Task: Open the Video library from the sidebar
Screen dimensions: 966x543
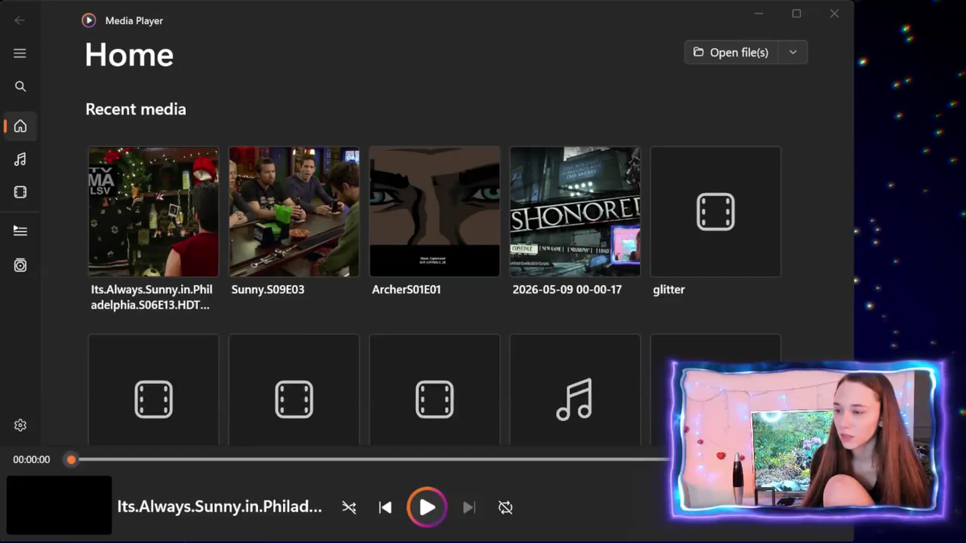Action: 20,192
